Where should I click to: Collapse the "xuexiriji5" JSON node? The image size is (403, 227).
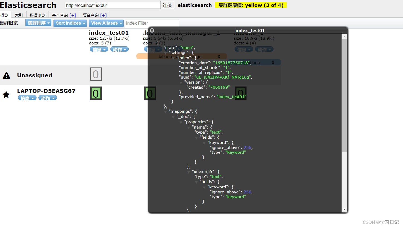[189, 172]
